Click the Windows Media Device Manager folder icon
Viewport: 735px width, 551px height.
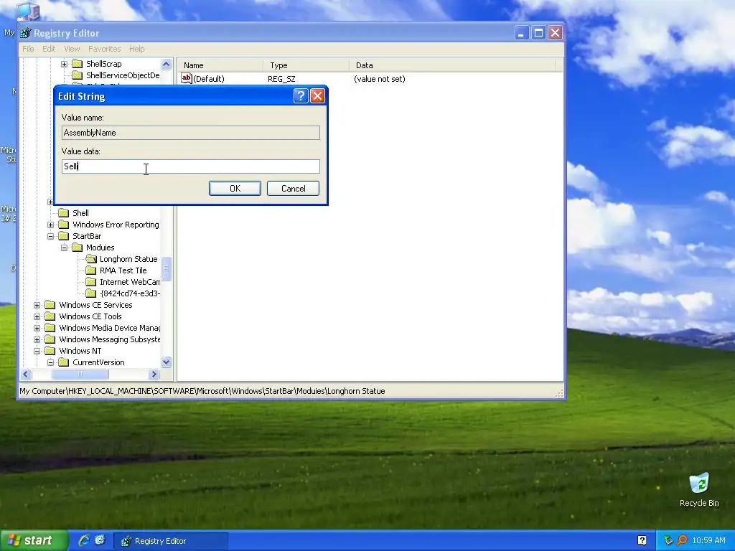[x=50, y=328]
